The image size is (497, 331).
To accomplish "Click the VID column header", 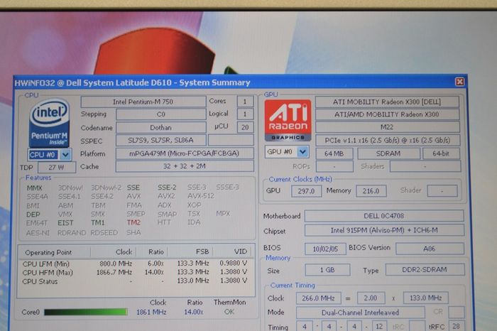I will 234,251.
